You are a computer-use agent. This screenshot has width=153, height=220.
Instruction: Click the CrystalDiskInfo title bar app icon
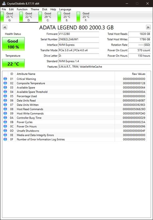click(x=4, y=3)
